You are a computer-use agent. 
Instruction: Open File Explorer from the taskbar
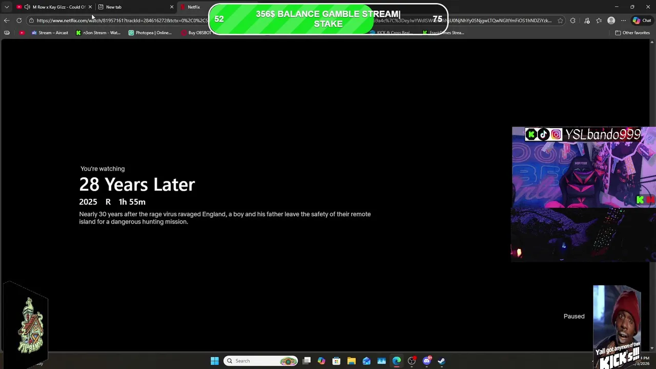pos(351,361)
